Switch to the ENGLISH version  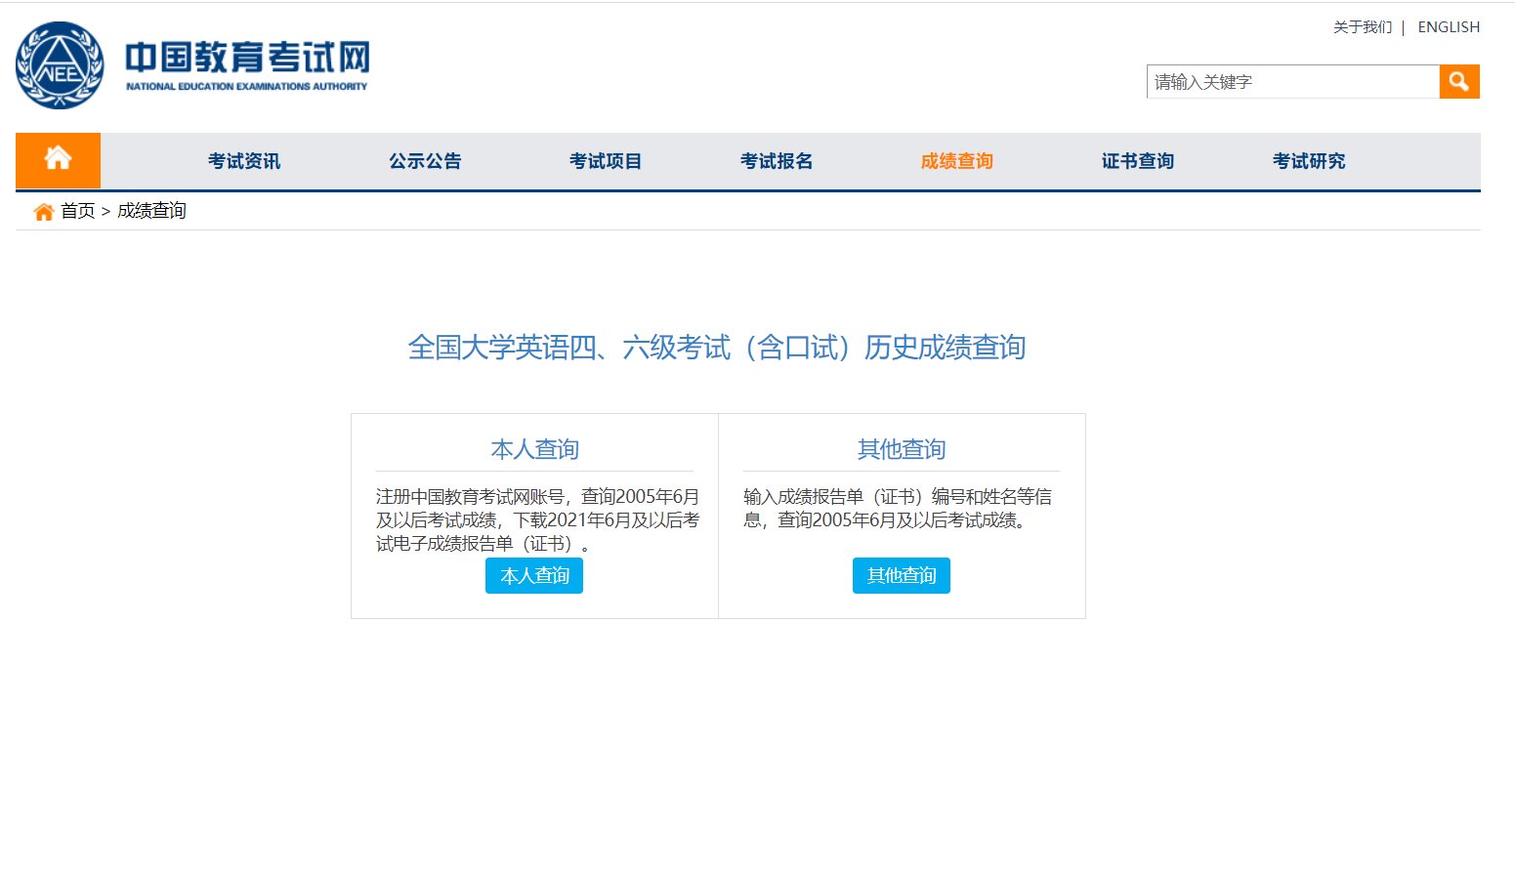pos(1449,26)
